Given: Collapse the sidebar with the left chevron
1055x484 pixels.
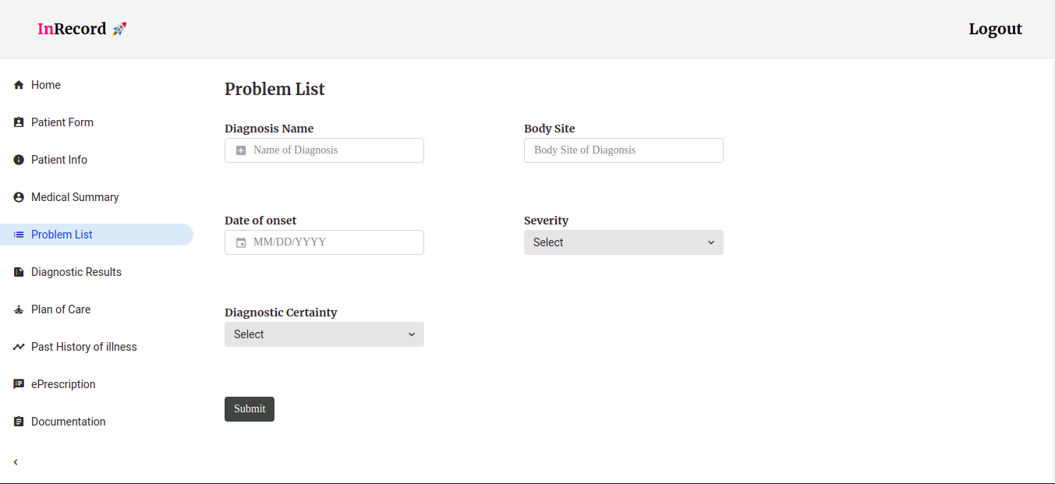Looking at the screenshot, I should coord(16,462).
